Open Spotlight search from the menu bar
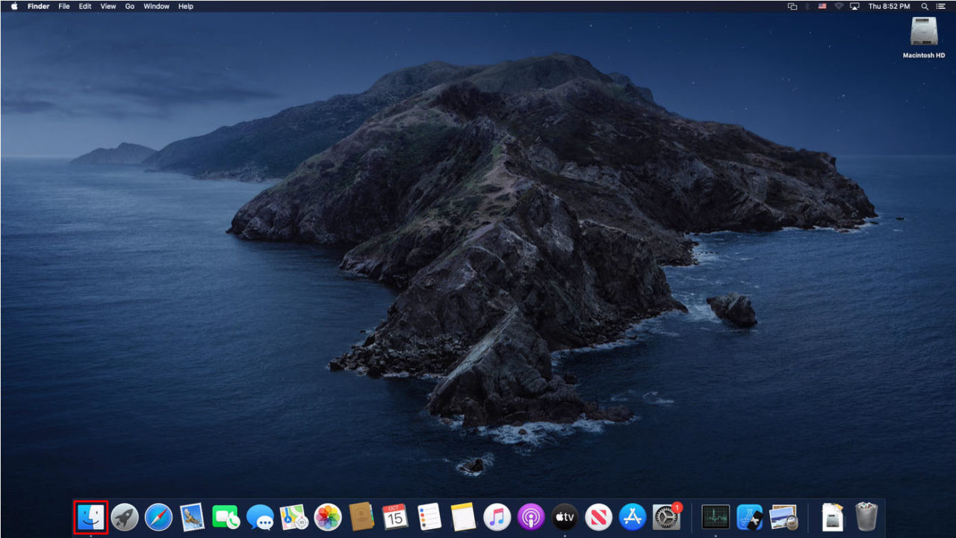This screenshot has height=538, width=956. click(x=926, y=6)
